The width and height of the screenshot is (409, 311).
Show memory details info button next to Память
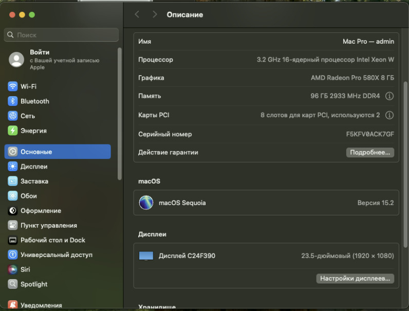[389, 96]
